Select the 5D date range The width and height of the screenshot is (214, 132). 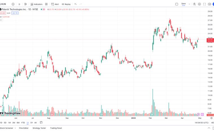click(x=5, y=123)
